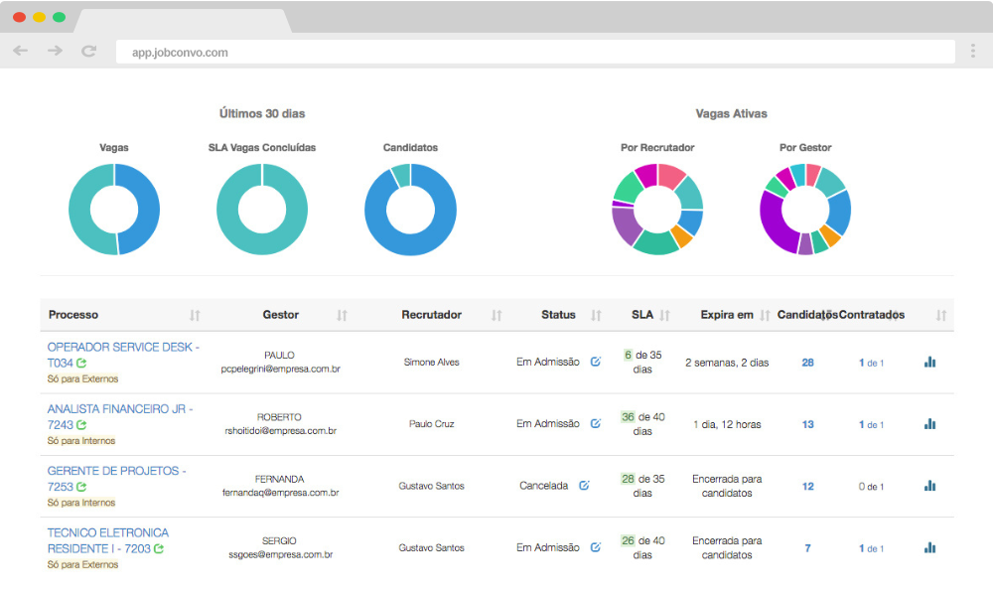Open the ANALISTA FINANCEIRO JR - 7243 process
This screenshot has height=596, width=993.
click(115, 408)
